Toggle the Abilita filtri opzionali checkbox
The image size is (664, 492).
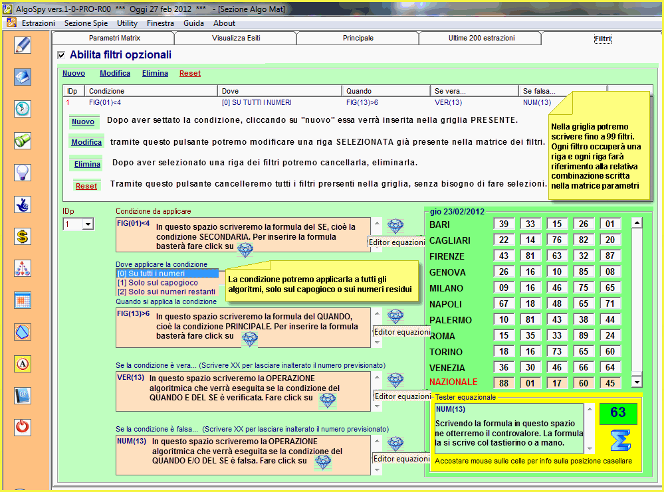tap(62, 55)
